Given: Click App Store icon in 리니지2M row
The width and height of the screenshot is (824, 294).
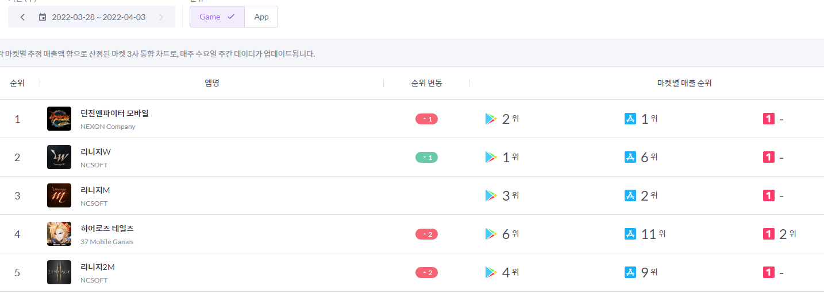Looking at the screenshot, I should point(630,272).
